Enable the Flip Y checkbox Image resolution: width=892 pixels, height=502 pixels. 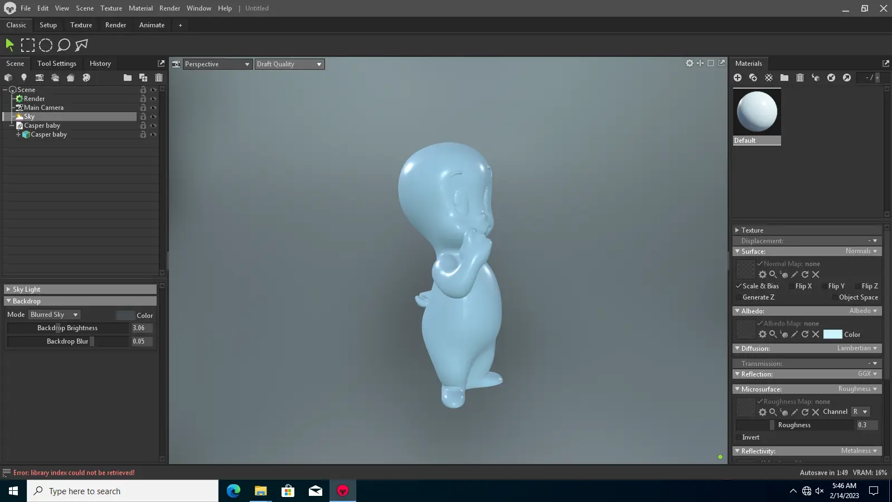(x=825, y=286)
